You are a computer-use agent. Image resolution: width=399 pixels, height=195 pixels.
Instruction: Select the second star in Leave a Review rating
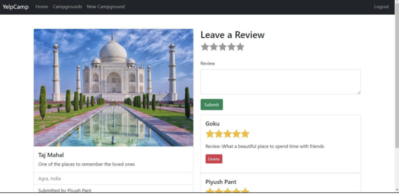point(214,47)
